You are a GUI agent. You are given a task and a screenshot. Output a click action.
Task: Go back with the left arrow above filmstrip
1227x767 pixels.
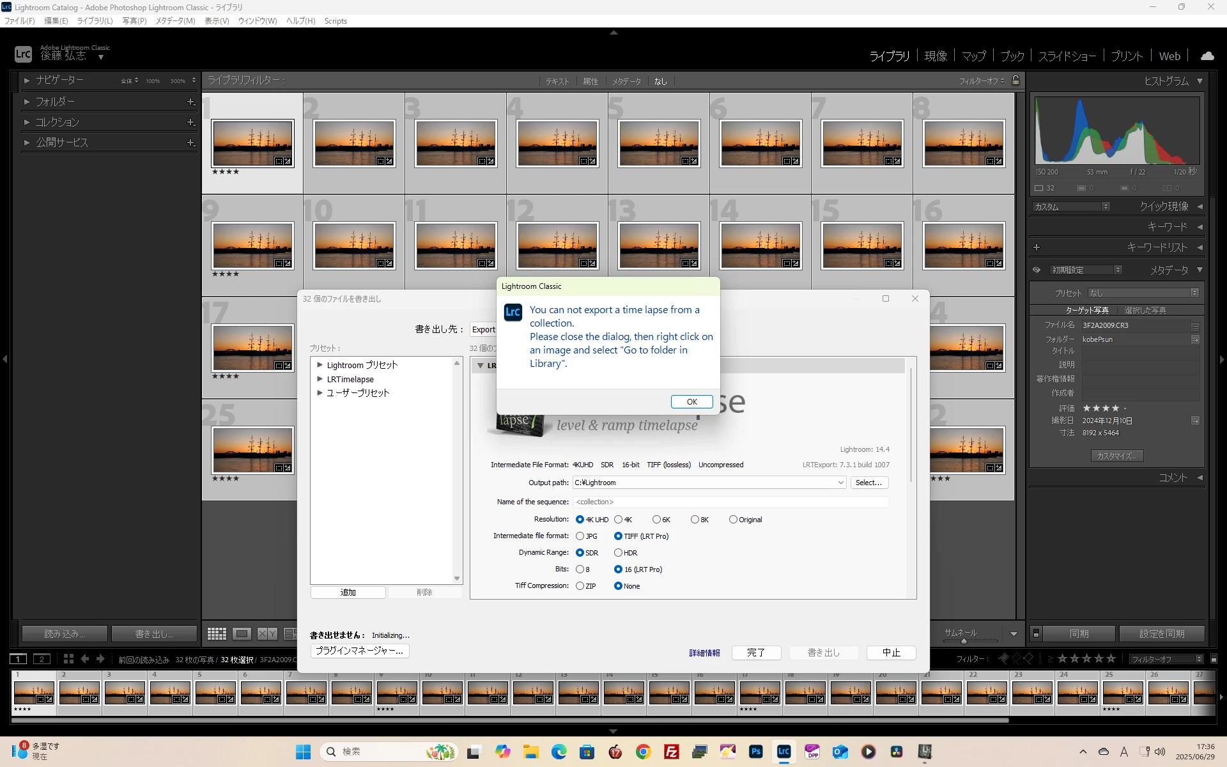(85, 659)
